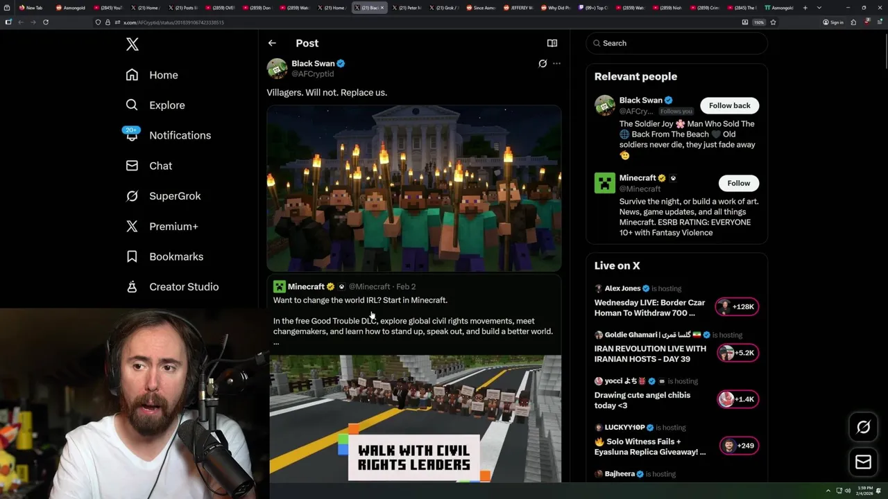Open the clock showing 1:59 PM

(x=865, y=491)
